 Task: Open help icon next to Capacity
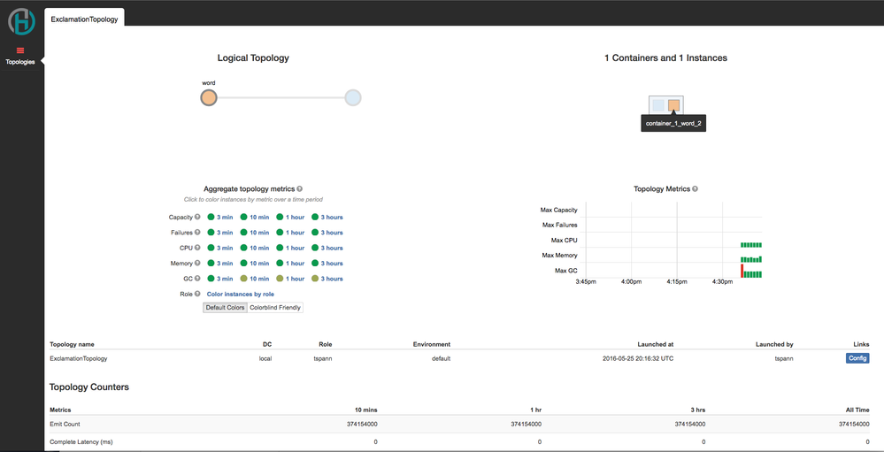click(x=198, y=217)
